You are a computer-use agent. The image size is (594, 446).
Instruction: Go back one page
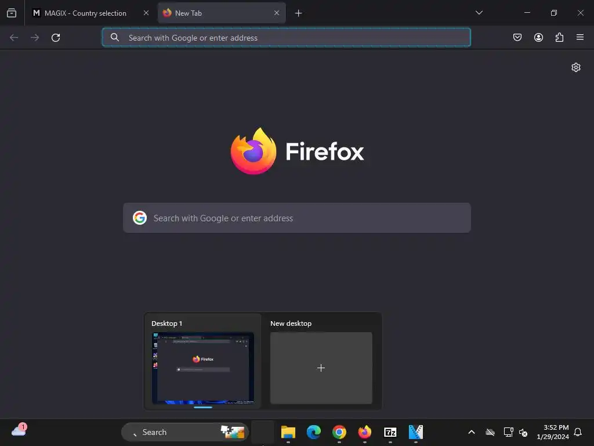(x=14, y=38)
